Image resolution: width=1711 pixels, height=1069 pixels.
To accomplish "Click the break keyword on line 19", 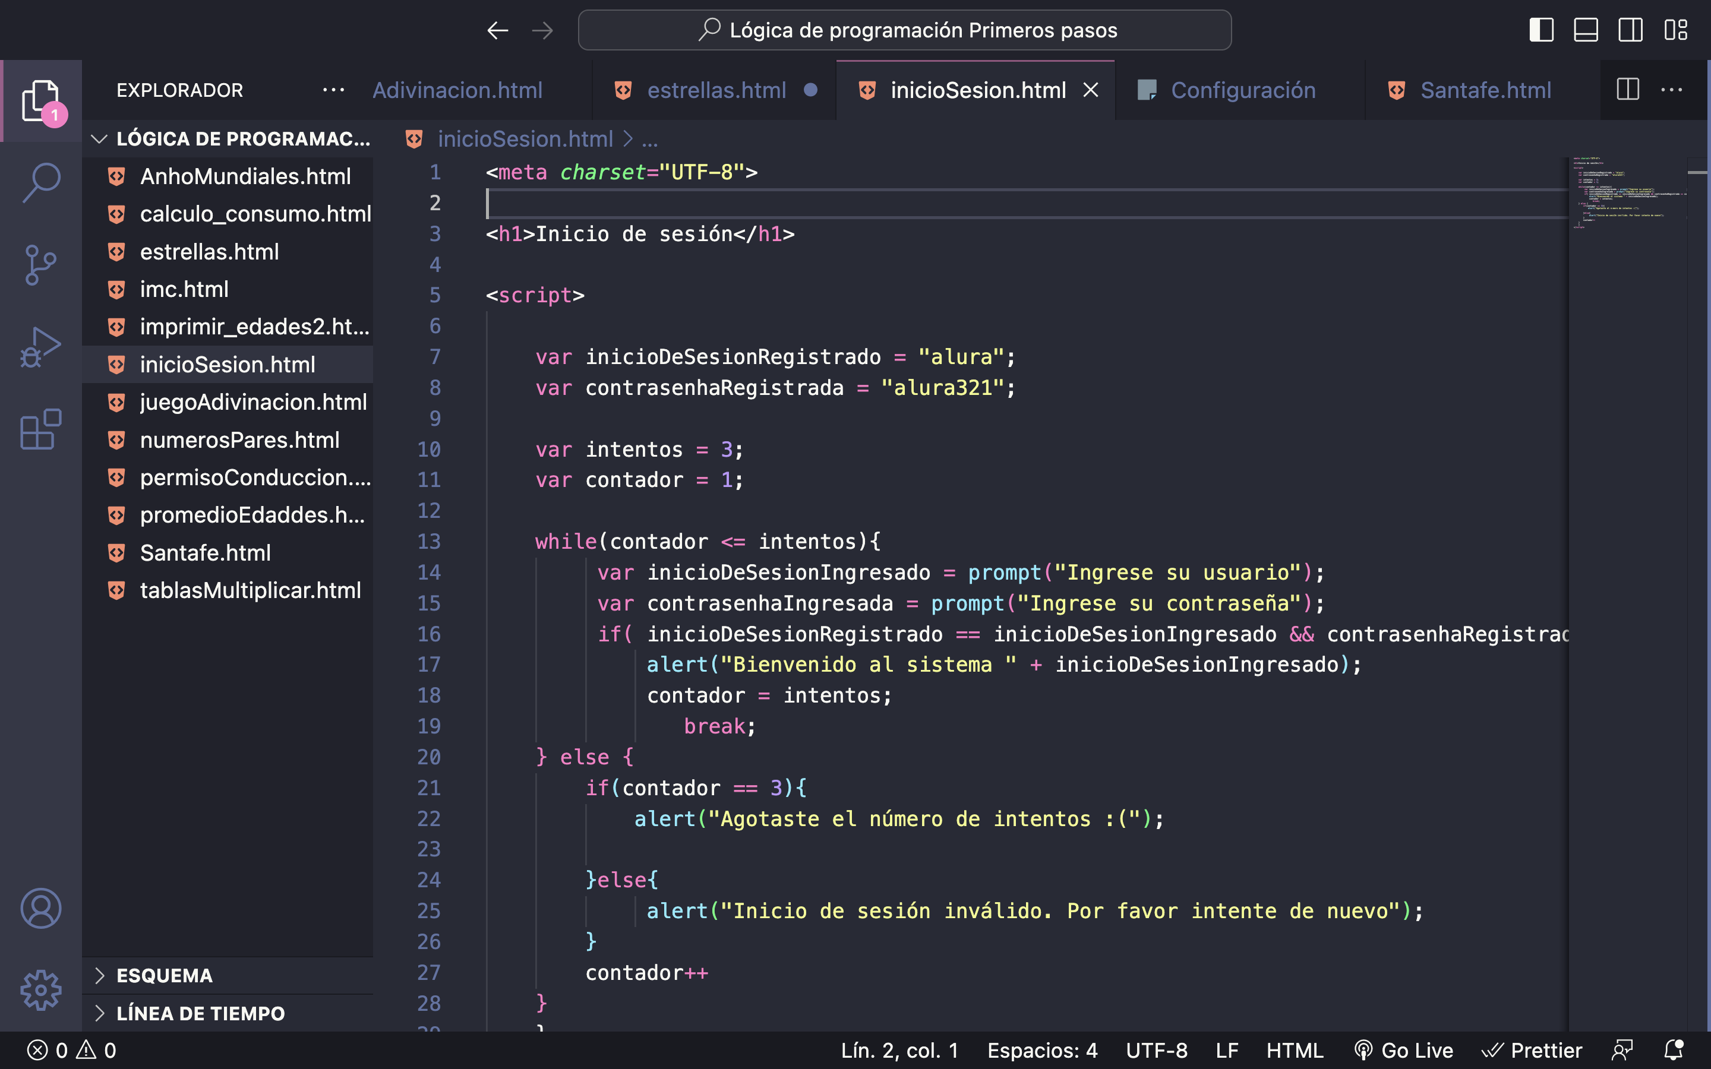I will pyautogui.click(x=714, y=726).
